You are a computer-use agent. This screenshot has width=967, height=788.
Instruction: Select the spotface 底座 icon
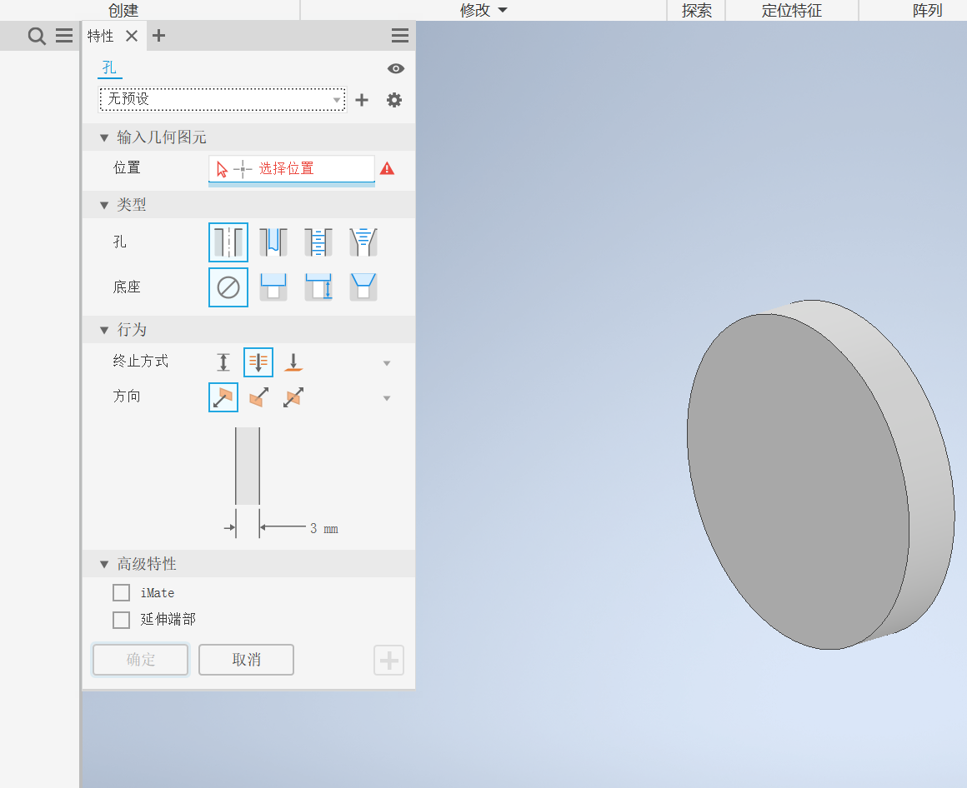pos(318,287)
